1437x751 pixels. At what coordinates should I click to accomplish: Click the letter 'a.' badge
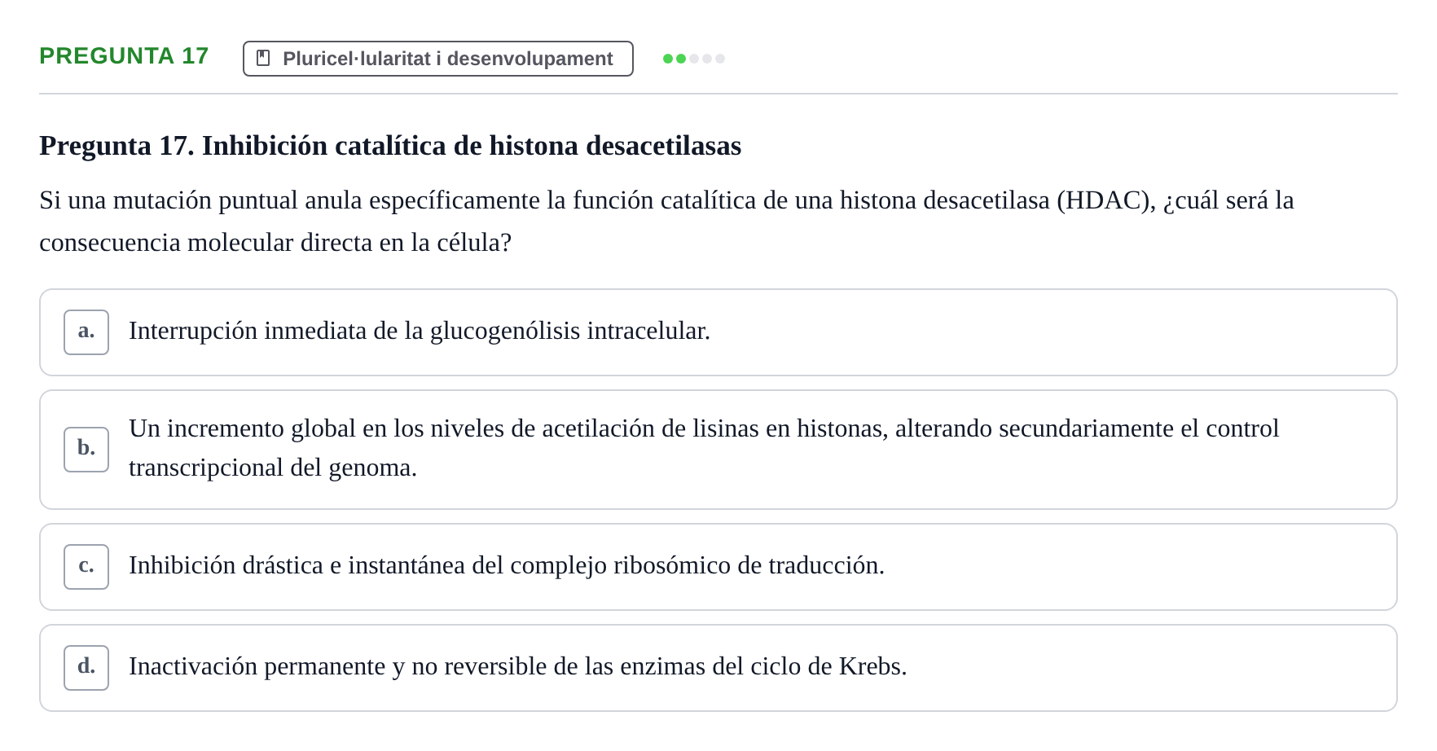click(86, 332)
